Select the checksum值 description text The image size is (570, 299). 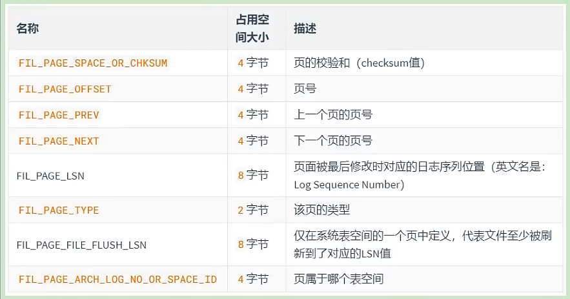[x=391, y=63]
